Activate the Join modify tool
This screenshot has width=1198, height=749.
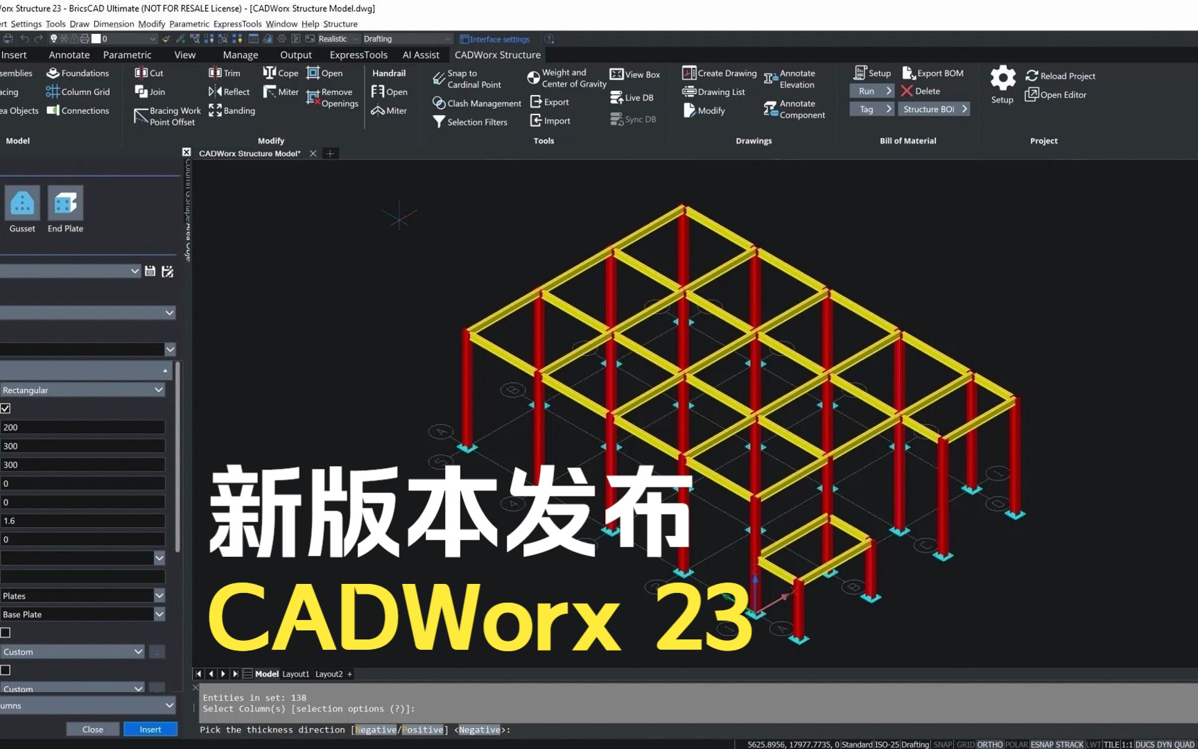[x=150, y=92]
